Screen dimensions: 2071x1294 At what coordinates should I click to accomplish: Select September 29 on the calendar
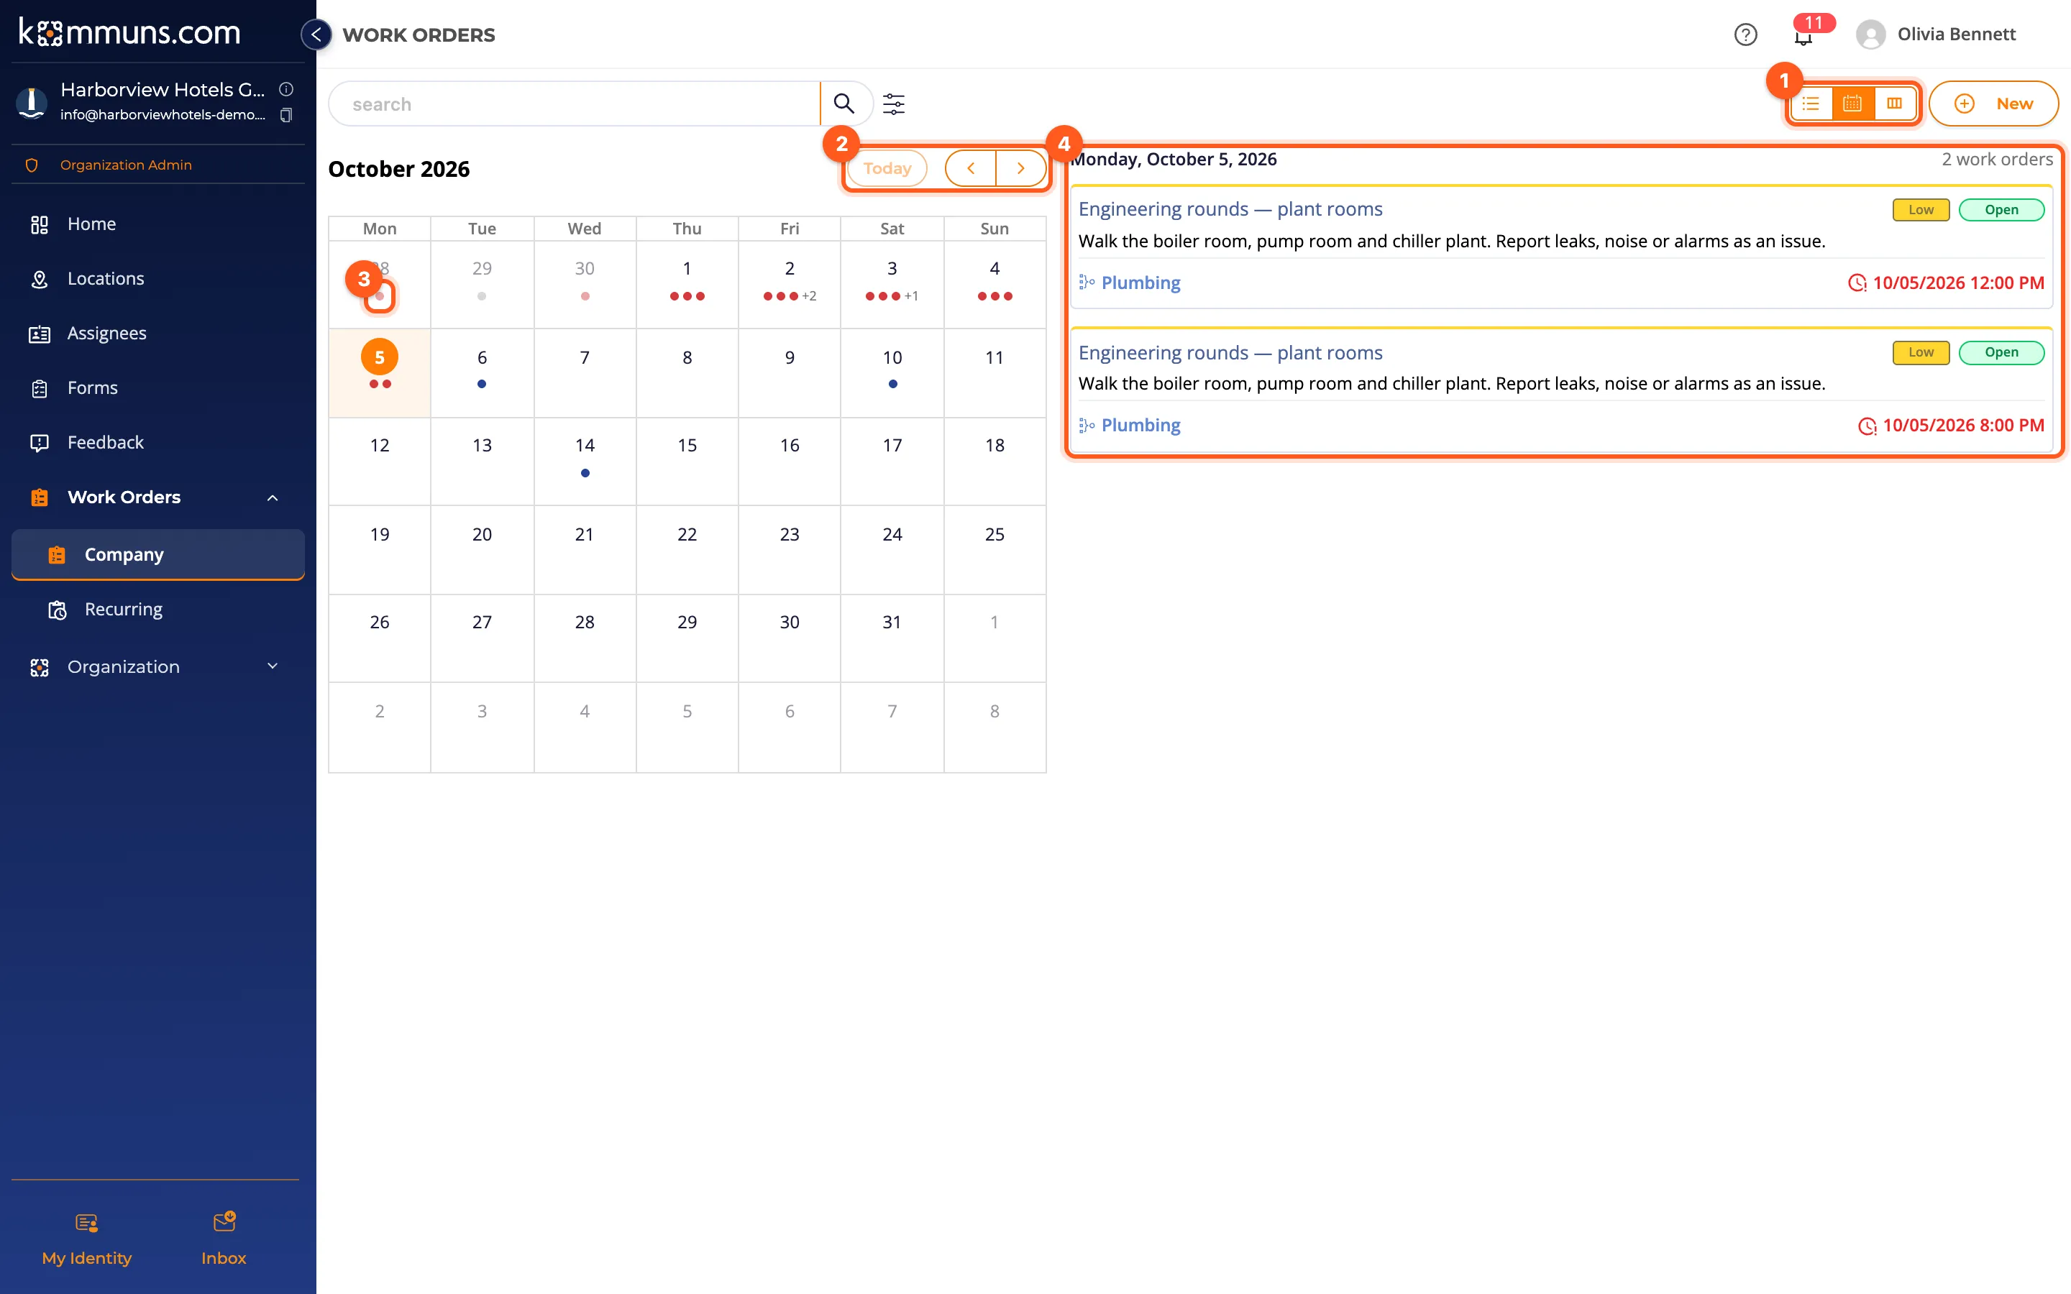482,284
